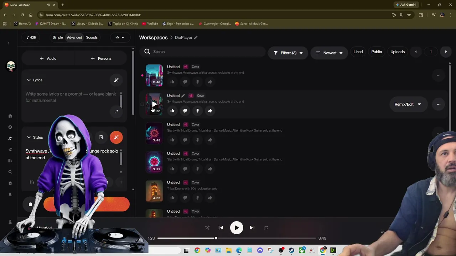Share the 3:26 Untitled song
The width and height of the screenshot is (456, 256).
point(210,111)
